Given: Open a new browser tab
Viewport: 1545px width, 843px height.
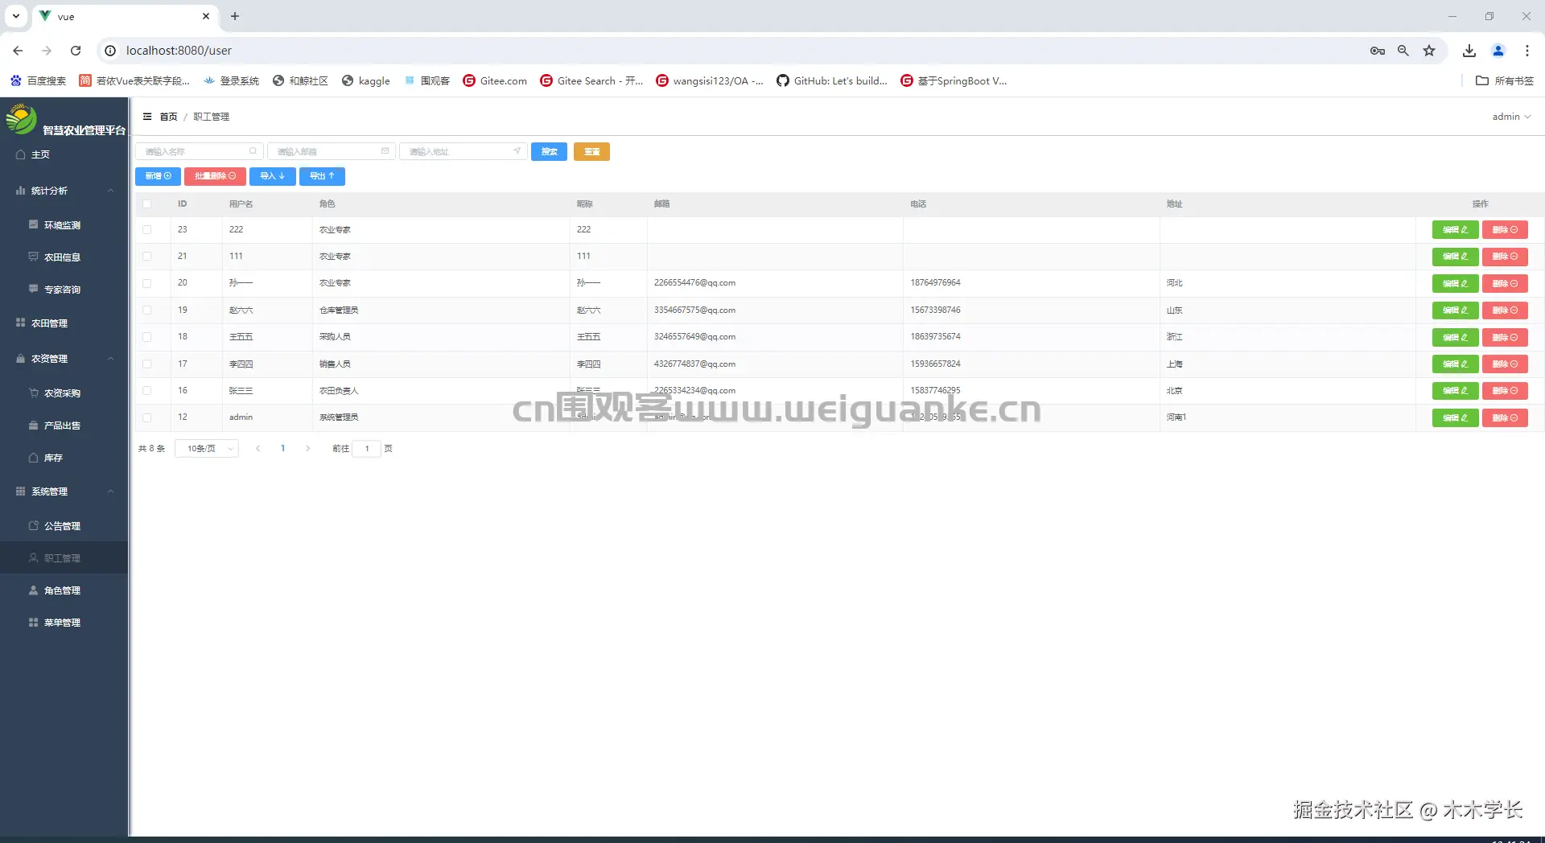Looking at the screenshot, I should (235, 16).
